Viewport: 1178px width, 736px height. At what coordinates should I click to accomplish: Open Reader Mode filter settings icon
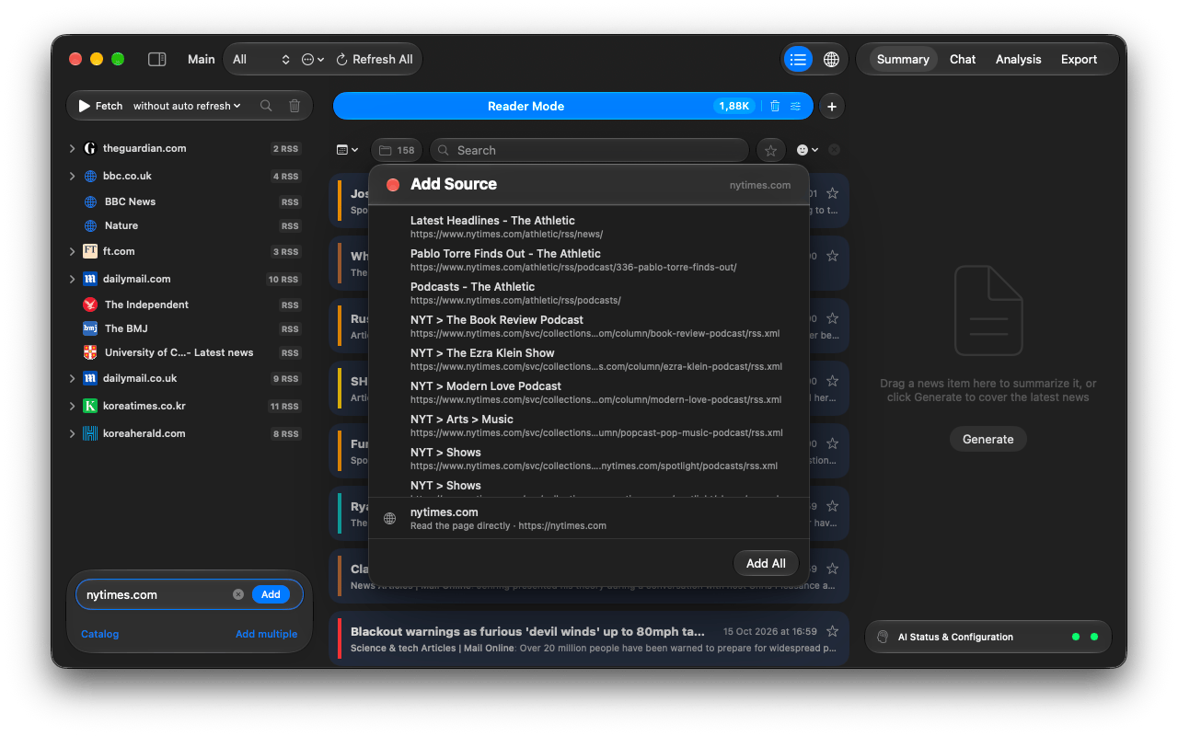796,106
